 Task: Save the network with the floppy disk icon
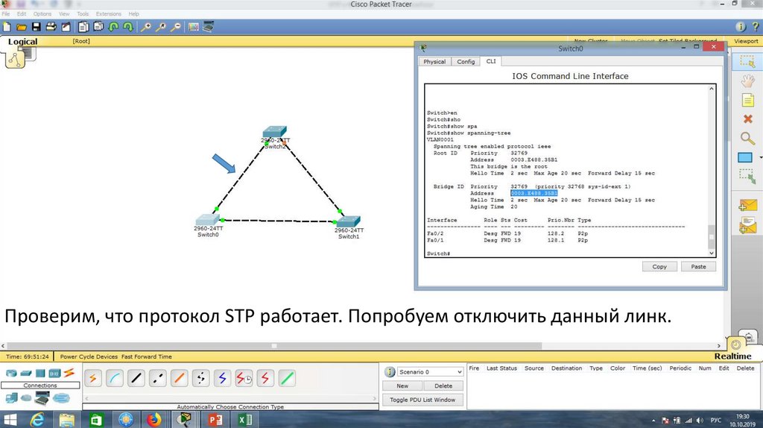coord(37,27)
